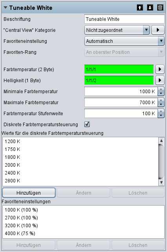Click the Farbtemperatur address field 1/1/1

119,70
